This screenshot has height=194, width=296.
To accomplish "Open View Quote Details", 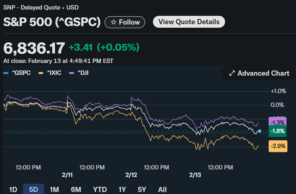I will pos(189,22).
